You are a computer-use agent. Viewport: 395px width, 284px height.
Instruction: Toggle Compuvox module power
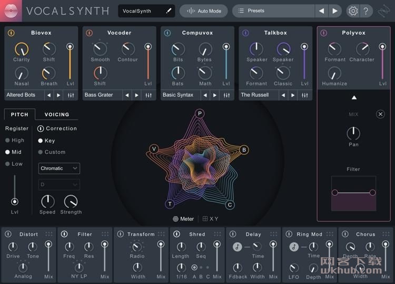pyautogui.click(x=167, y=33)
